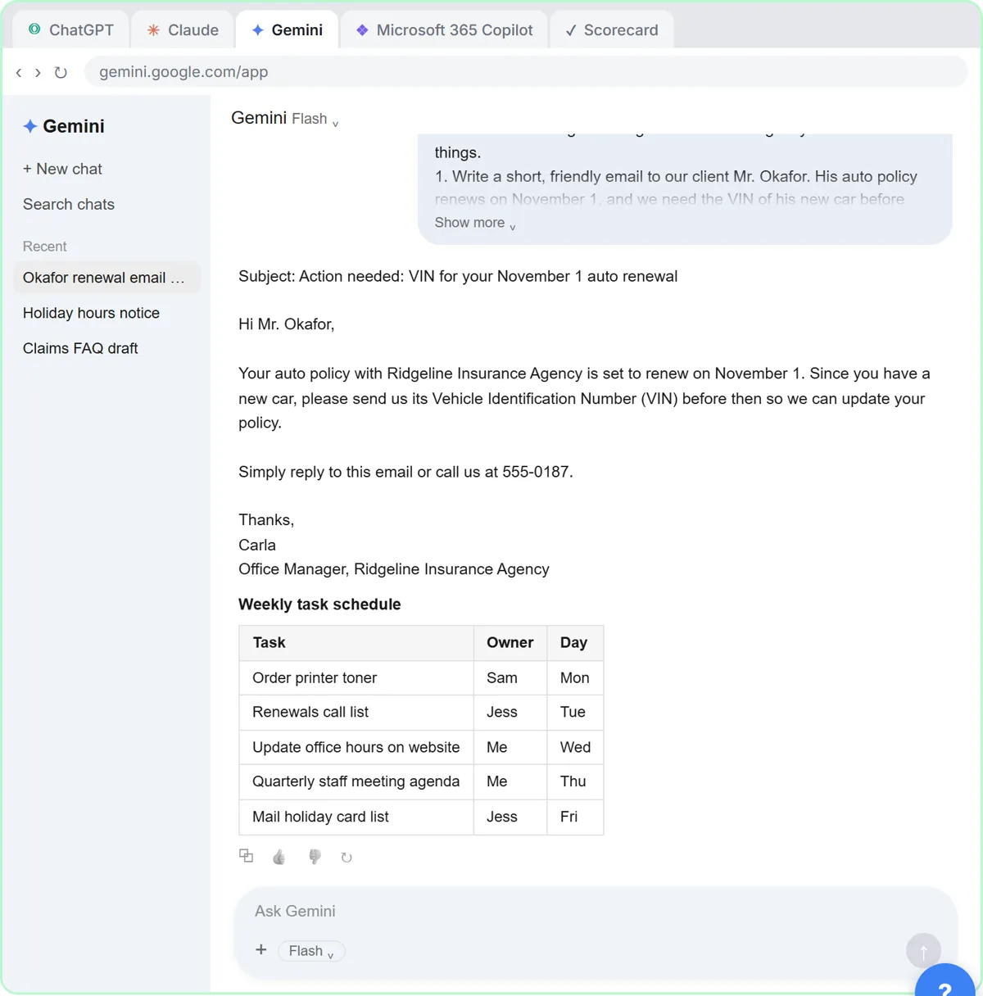Screen dimensions: 983x996
Task: Click the Task column header
Action: pos(356,643)
